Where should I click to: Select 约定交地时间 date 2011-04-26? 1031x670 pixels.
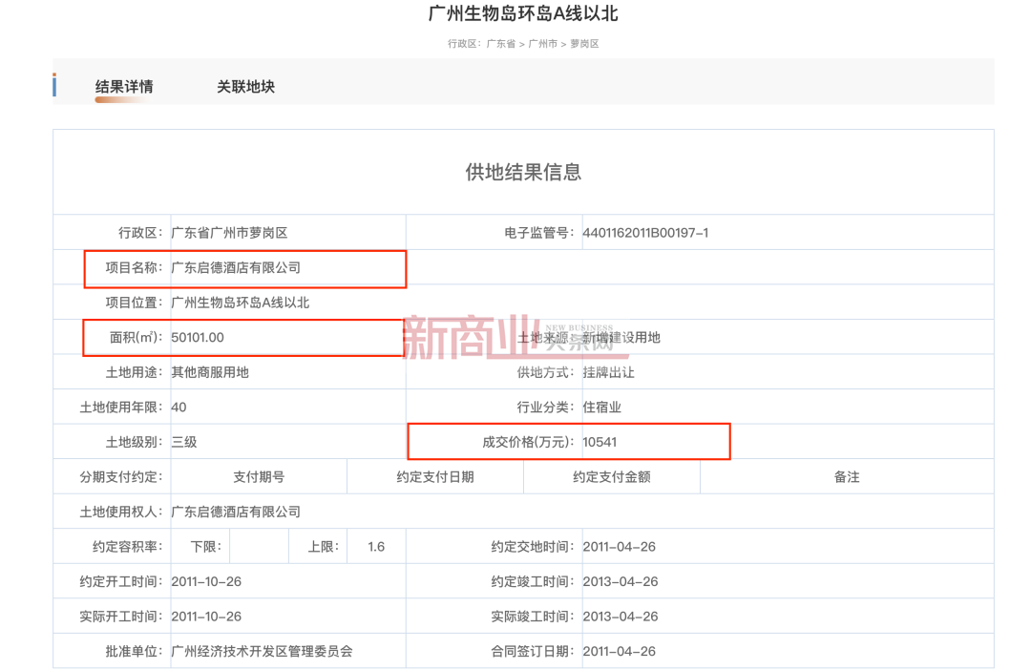620,546
